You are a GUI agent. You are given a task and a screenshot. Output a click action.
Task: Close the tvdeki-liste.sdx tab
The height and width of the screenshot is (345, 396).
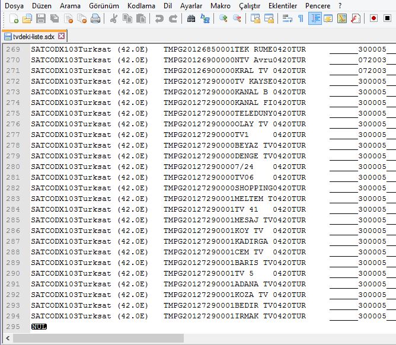click(x=61, y=36)
